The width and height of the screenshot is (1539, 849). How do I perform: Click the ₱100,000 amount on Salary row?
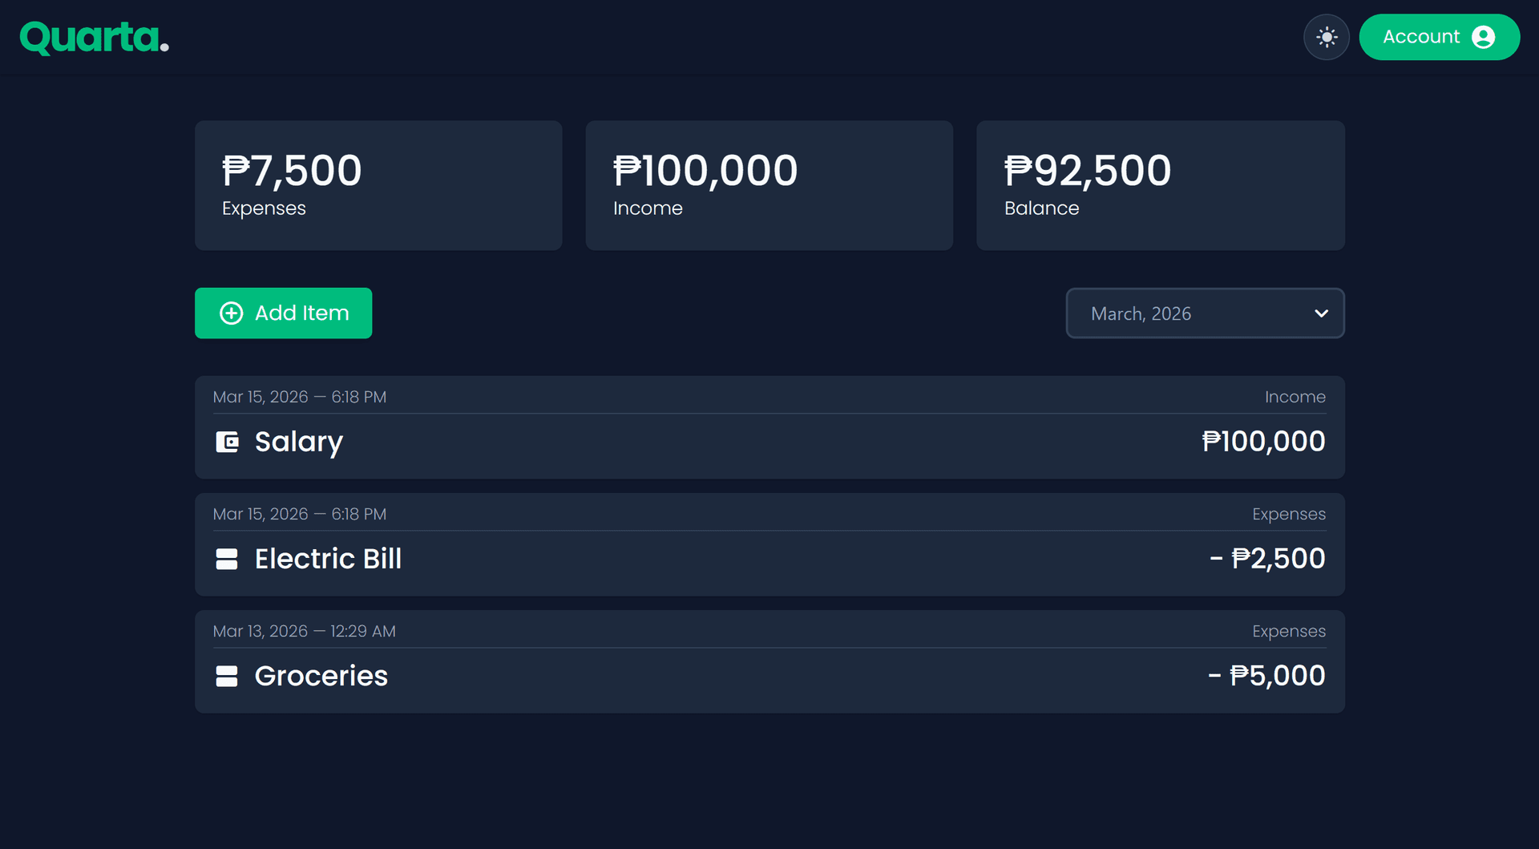point(1263,442)
